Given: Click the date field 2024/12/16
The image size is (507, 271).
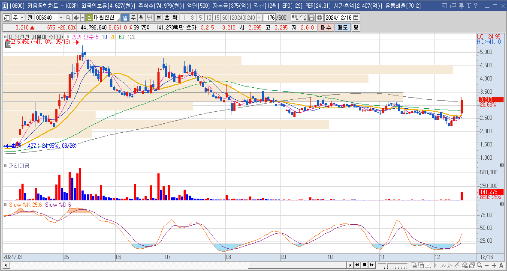Looking at the screenshot, I should point(338,18).
